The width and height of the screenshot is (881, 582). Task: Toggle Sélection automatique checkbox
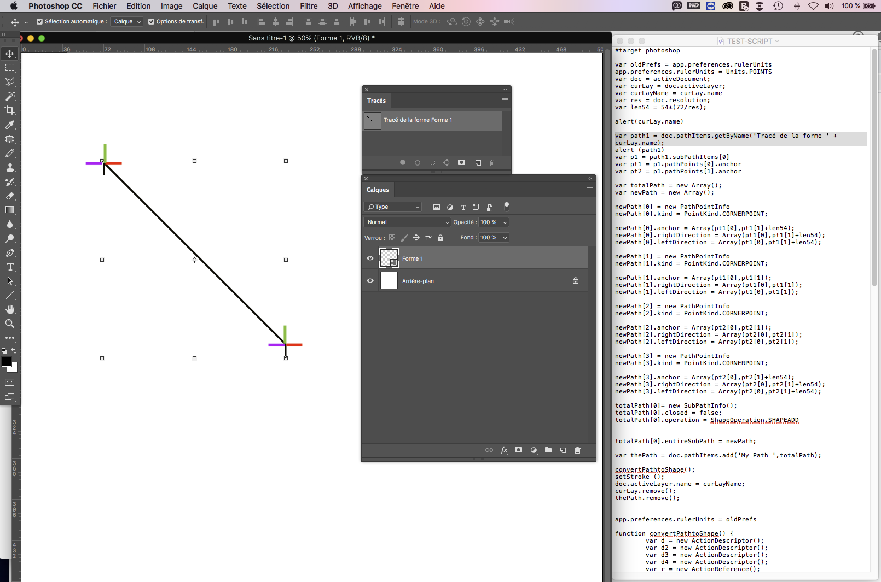[x=39, y=22]
